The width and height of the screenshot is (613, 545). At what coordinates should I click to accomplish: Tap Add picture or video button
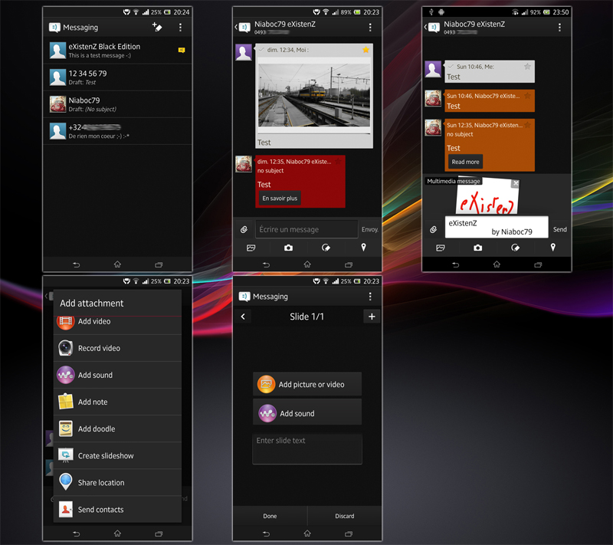pyautogui.click(x=307, y=384)
